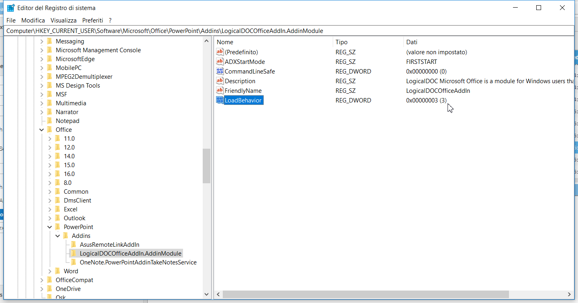Click the values pane scroll right arrow
Screen dimensions: 578x303
coord(570,295)
